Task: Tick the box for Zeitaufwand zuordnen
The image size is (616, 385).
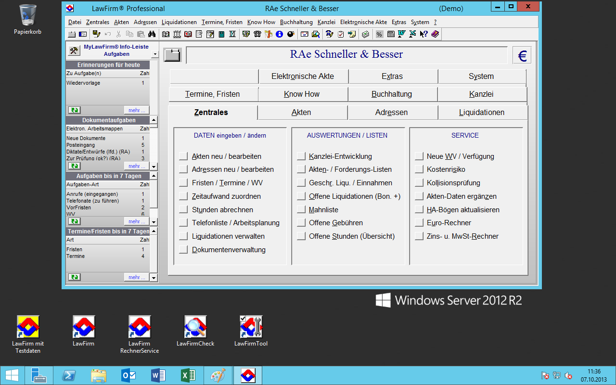Action: [x=183, y=196]
